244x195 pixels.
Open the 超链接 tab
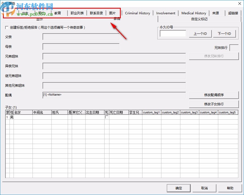[x=233, y=13]
